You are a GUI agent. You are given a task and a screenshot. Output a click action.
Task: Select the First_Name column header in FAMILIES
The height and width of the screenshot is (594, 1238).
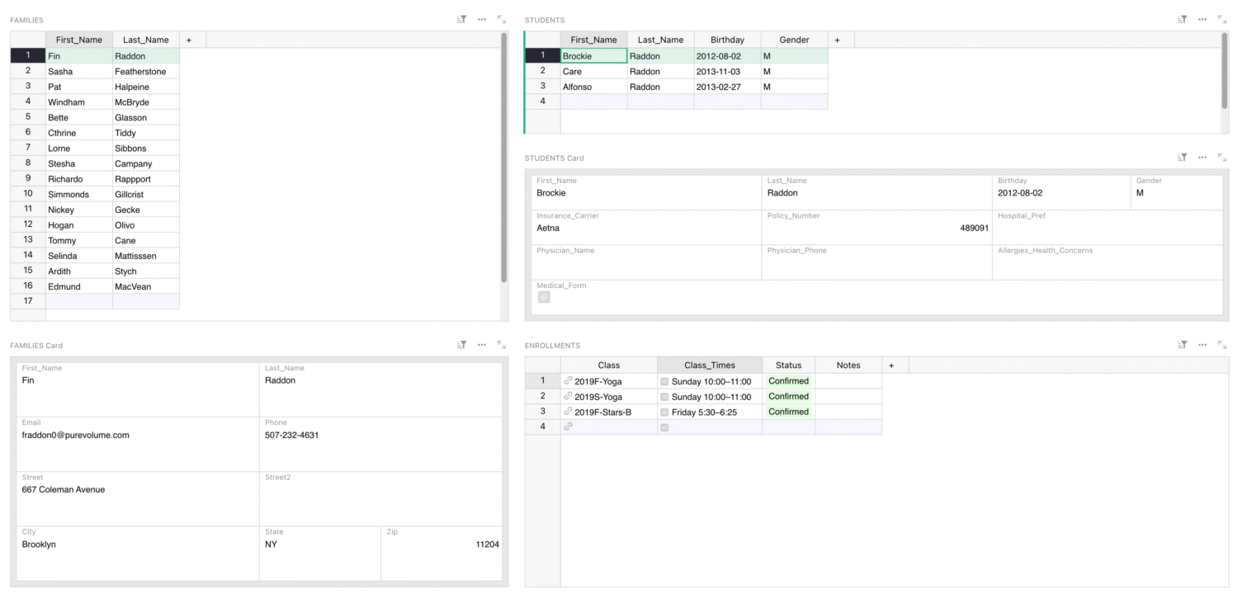79,40
